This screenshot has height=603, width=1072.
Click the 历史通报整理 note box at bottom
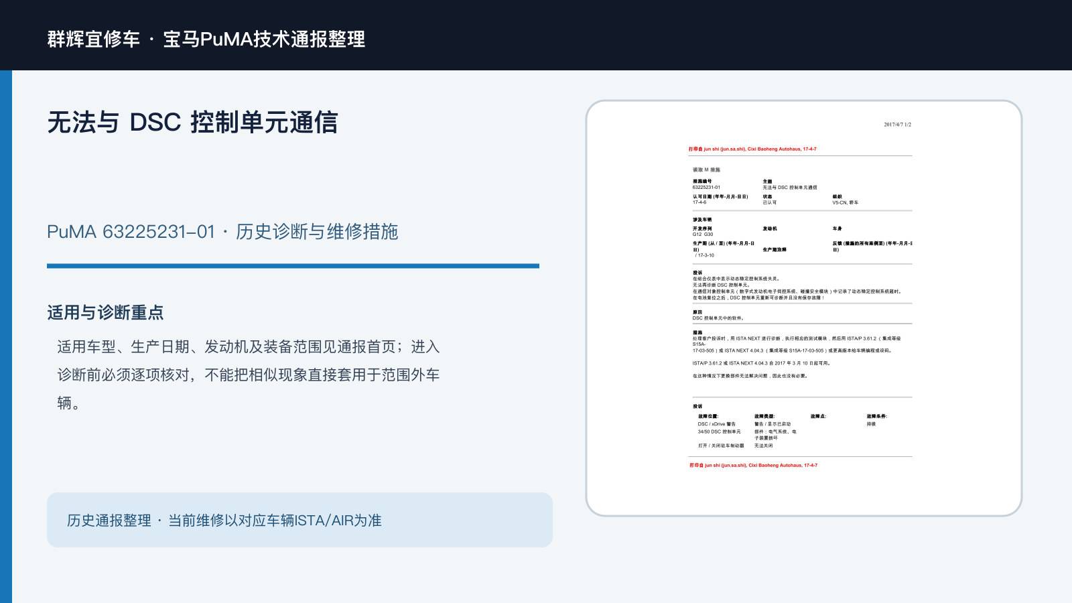[299, 520]
